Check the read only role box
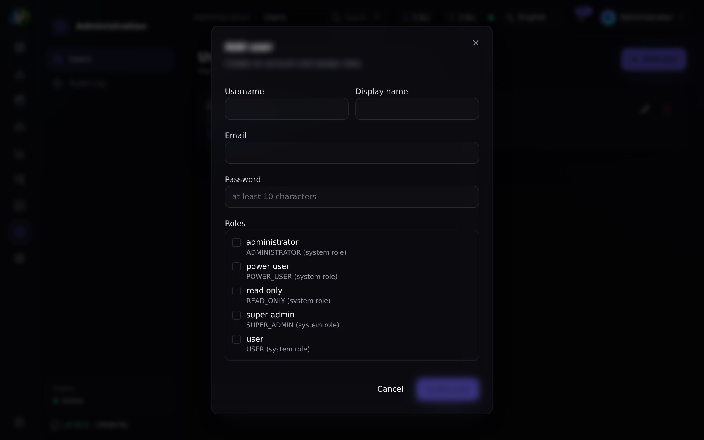Screen dimensions: 704x440 [237, 291]
